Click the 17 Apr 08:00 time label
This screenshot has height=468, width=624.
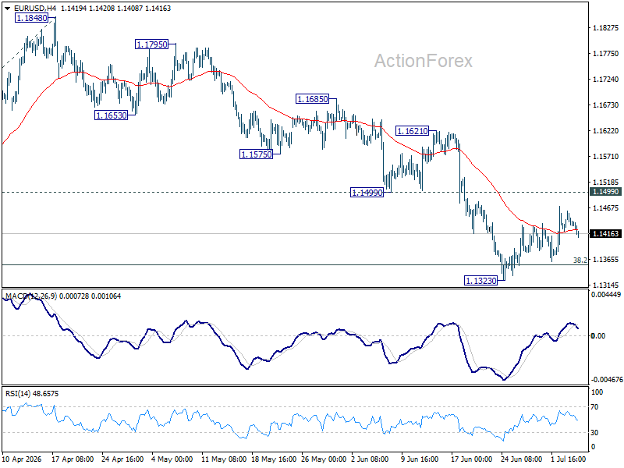73,459
